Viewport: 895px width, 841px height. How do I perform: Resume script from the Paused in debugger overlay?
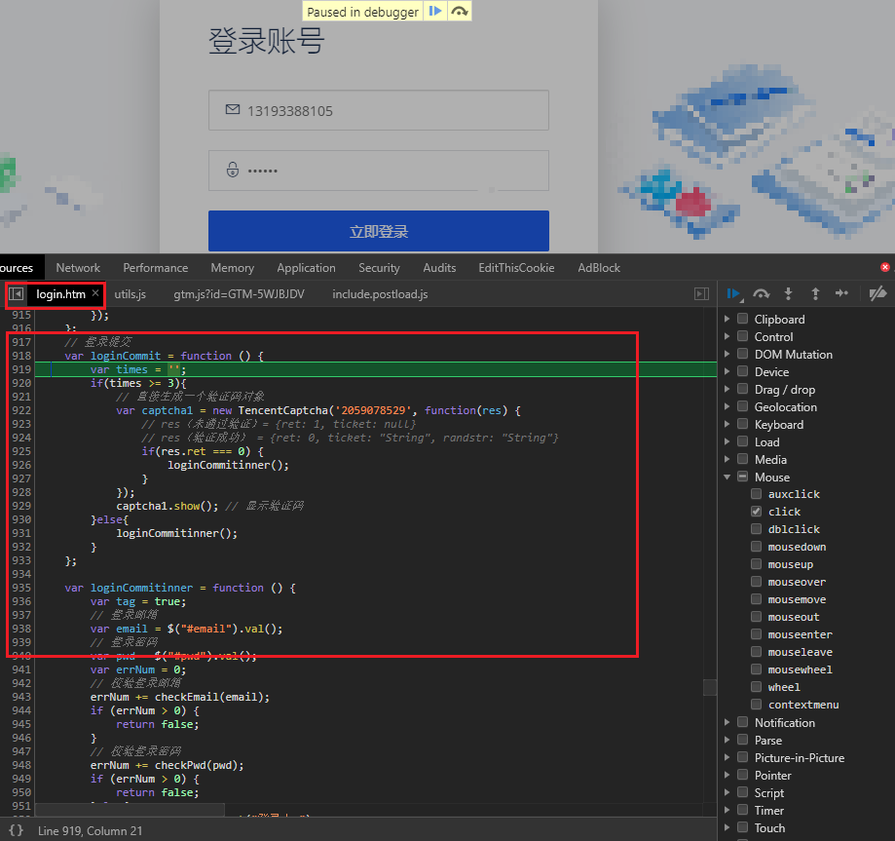click(435, 11)
